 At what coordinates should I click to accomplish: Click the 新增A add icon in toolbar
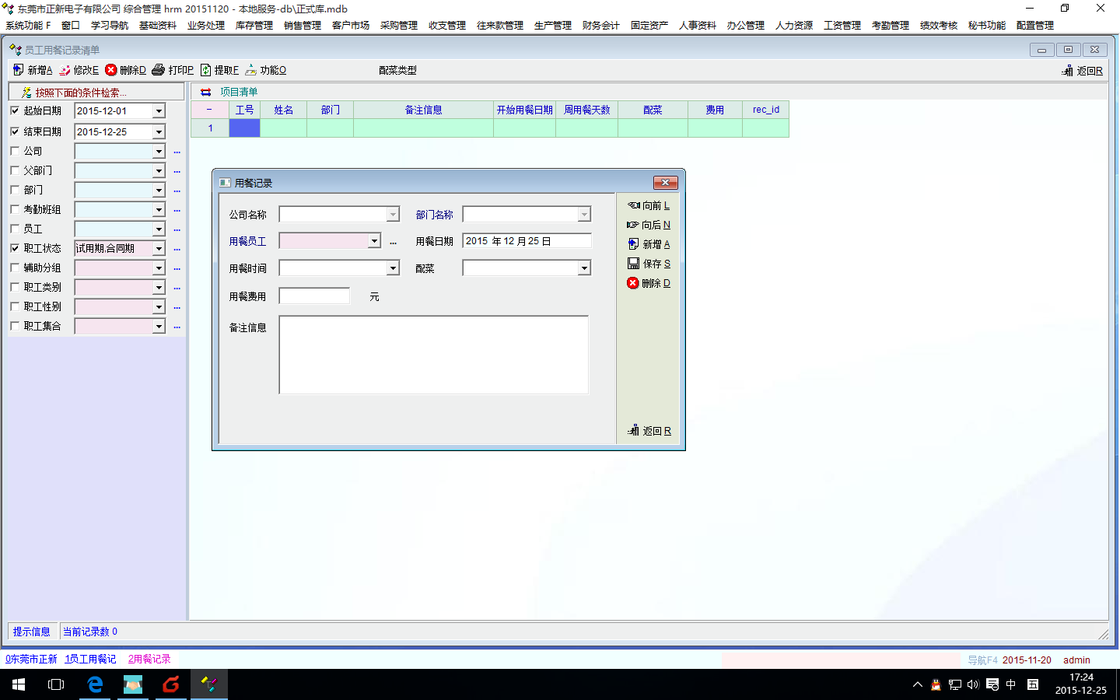(x=19, y=70)
